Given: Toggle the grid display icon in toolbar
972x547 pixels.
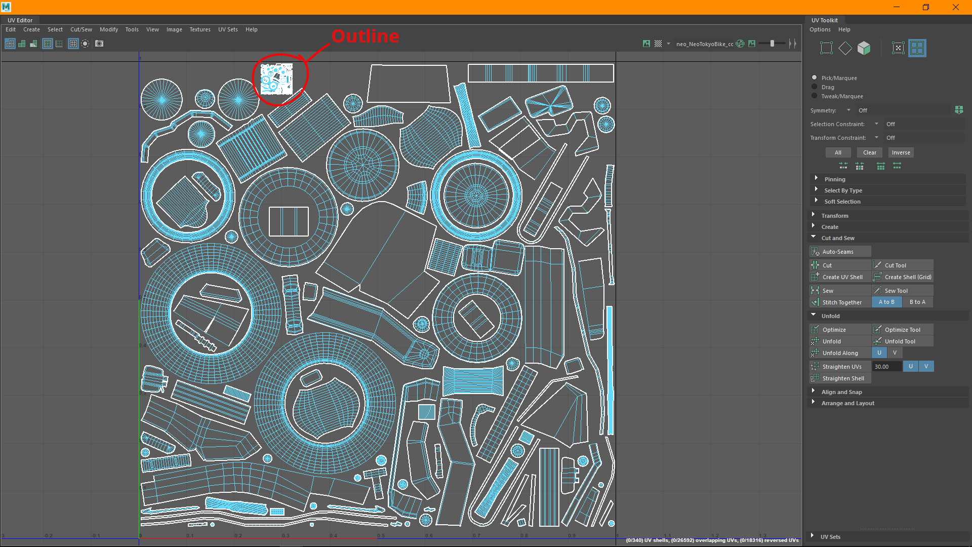Looking at the screenshot, I should (x=73, y=44).
